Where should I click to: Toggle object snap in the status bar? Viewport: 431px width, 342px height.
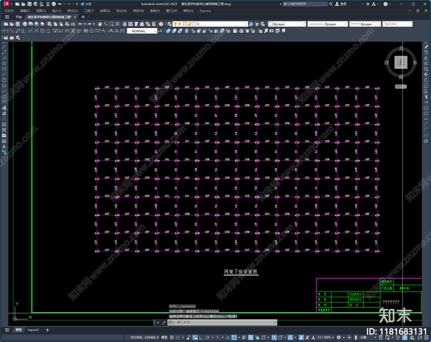pos(234,337)
